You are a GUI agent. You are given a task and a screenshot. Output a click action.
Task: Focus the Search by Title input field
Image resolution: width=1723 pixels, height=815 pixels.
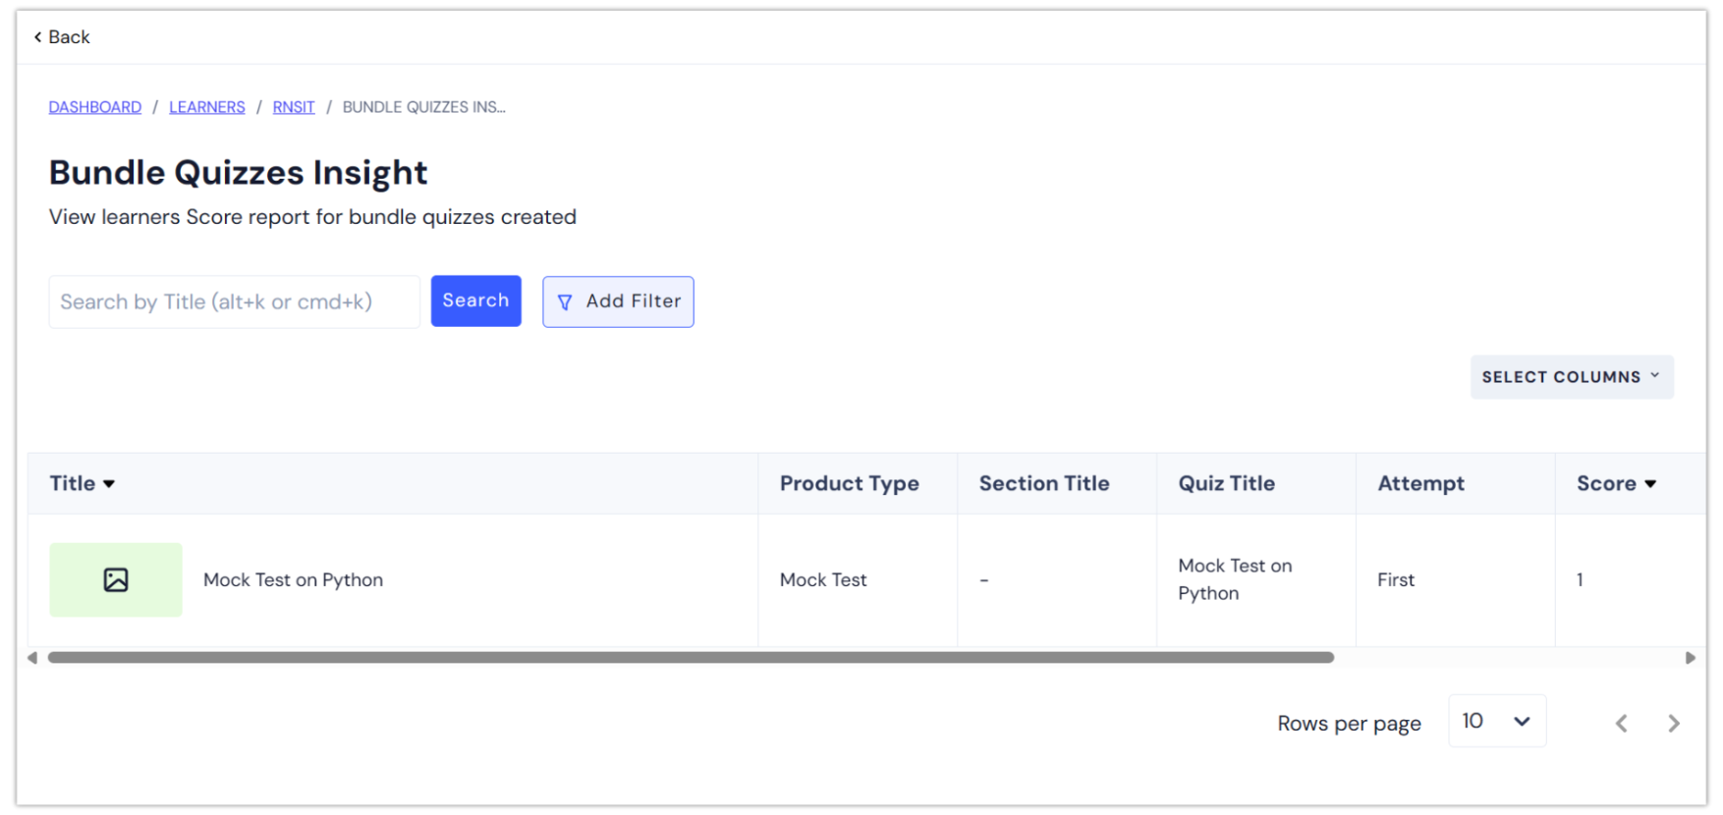tap(234, 302)
